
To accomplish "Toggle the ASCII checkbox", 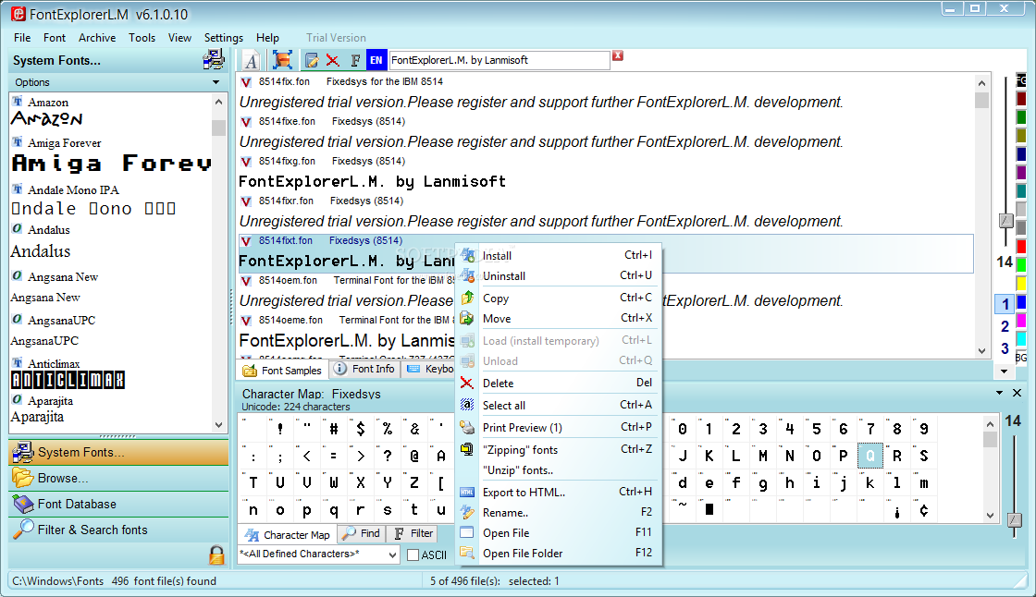I will pyautogui.click(x=413, y=554).
